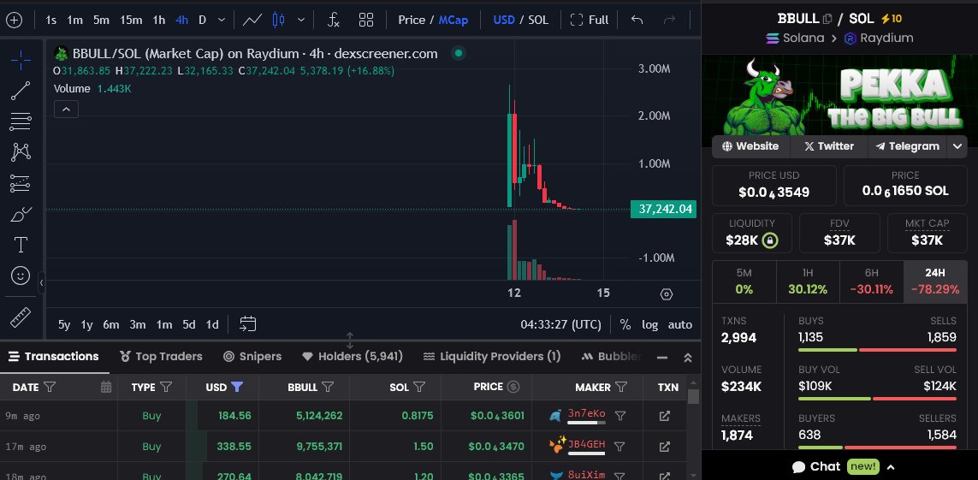The image size is (978, 480).
Task: Select the 24H stats tab
Action: 935,281
